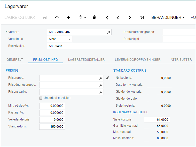
Task: Click the save disk icon
Action: 44,18
